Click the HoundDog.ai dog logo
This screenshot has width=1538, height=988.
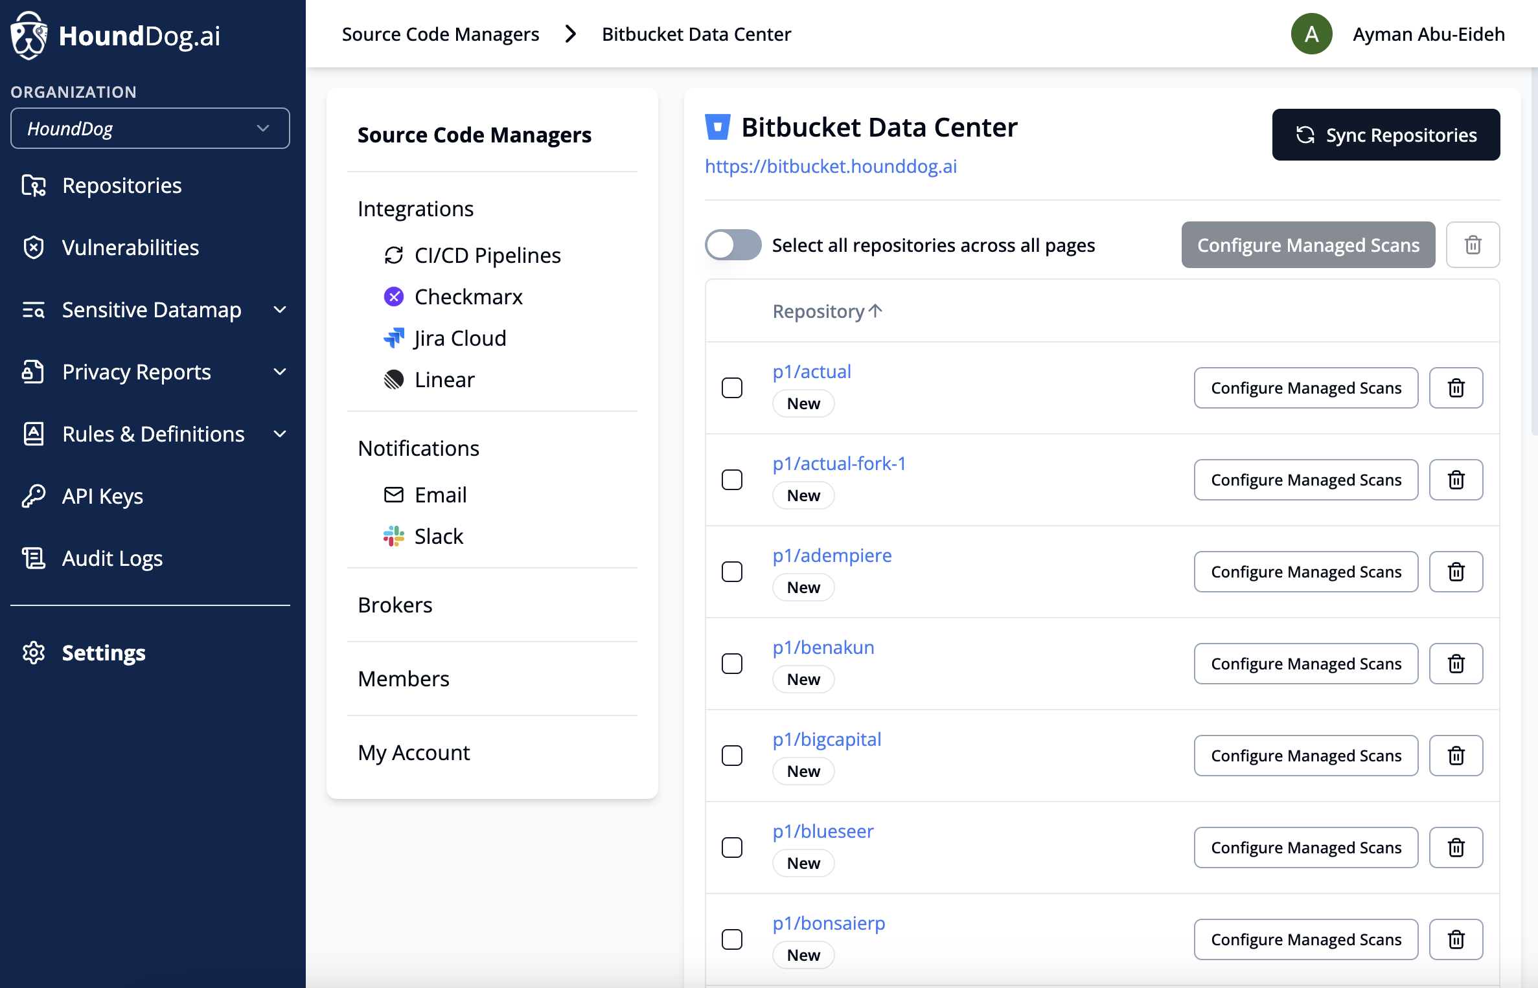point(29,36)
